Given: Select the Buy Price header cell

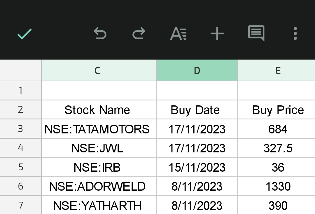Looking at the screenshot, I should pos(276,109).
